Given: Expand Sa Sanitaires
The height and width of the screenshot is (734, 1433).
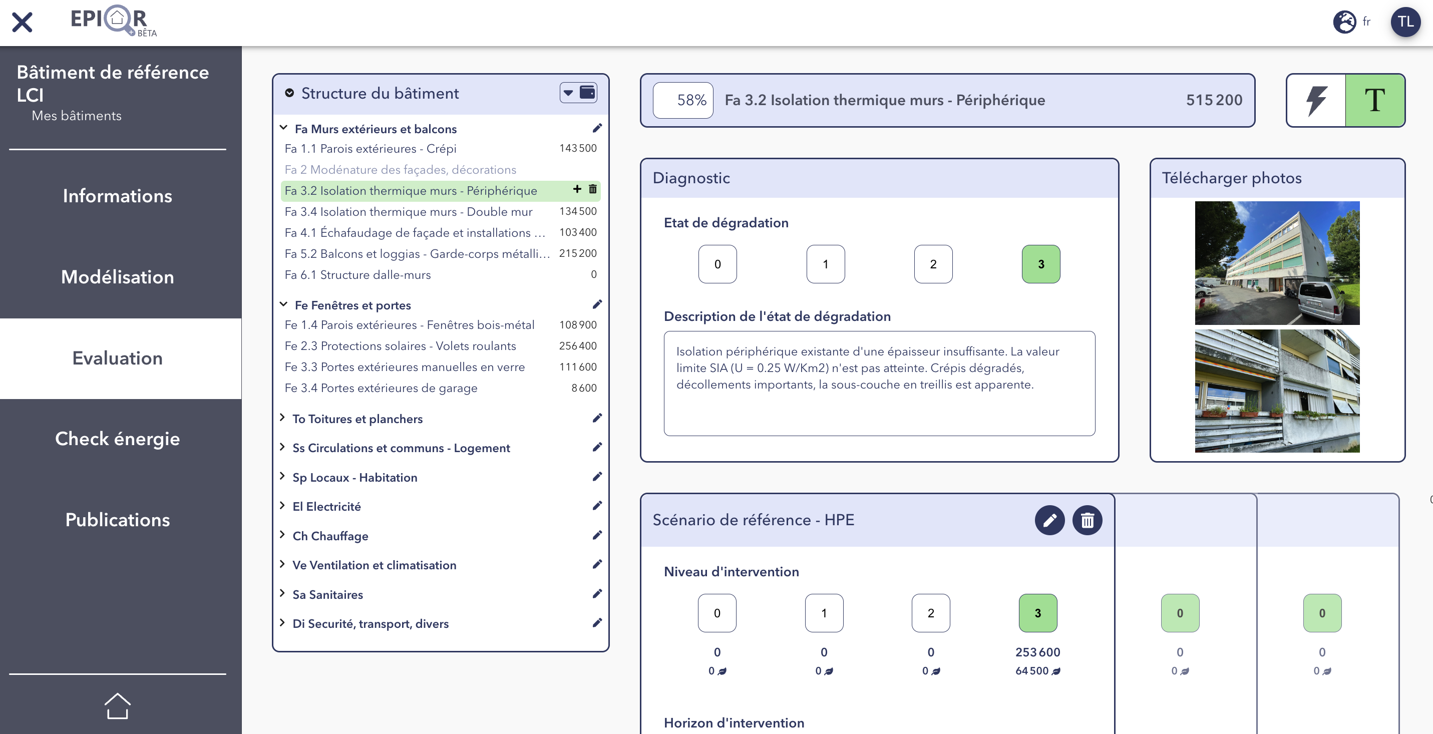Looking at the screenshot, I should pos(282,593).
